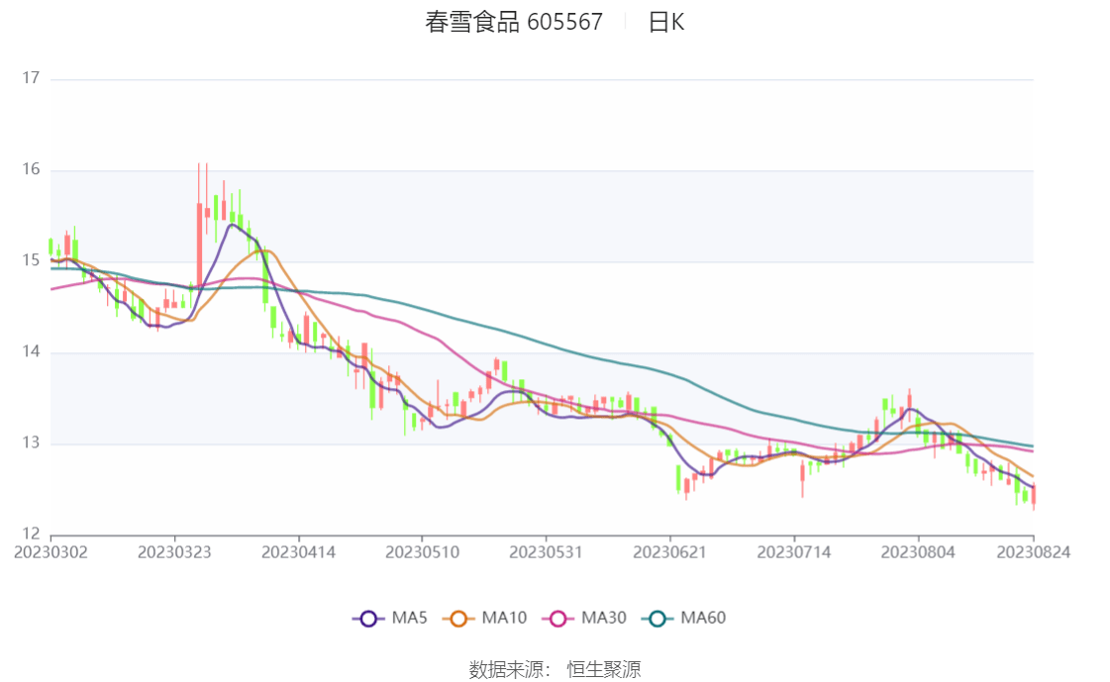
Task: Click the data source text 数据来源 恒生聚源
Action: (x=555, y=669)
